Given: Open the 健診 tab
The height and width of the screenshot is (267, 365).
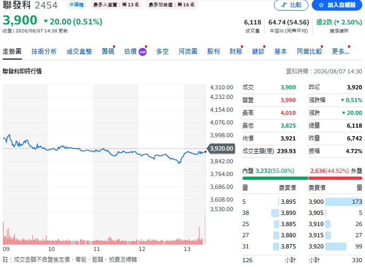Looking at the screenshot, I should [x=258, y=52].
